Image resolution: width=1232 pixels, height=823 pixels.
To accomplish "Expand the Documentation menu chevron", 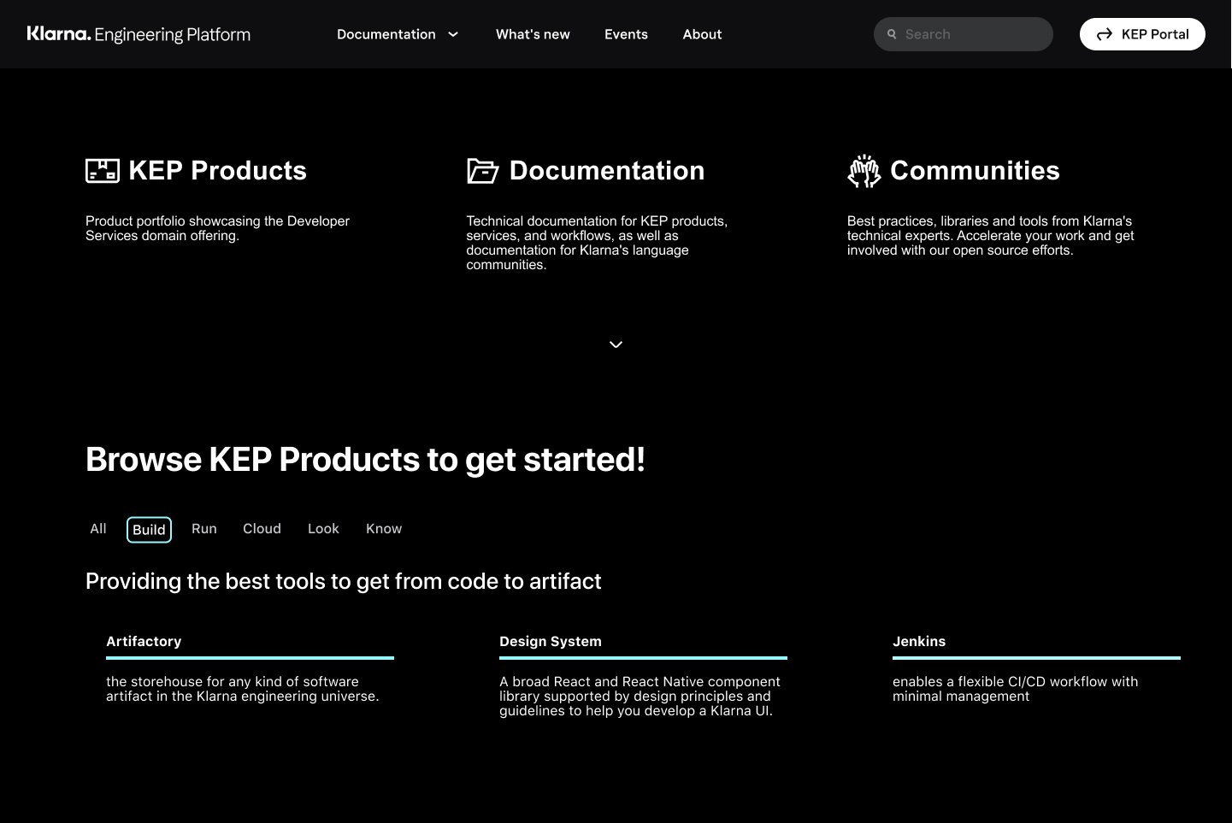I will click(453, 34).
